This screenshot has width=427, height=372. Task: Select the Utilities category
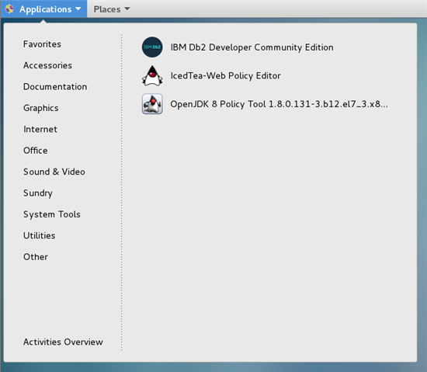(40, 235)
